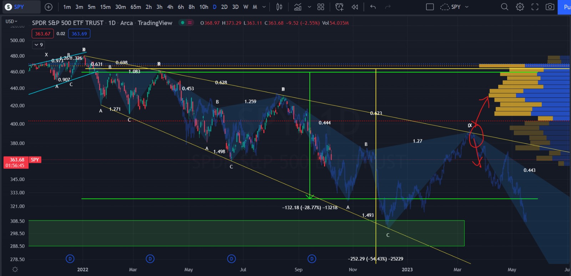
Task: Open the USD currency dropdown
Action: 11,21
